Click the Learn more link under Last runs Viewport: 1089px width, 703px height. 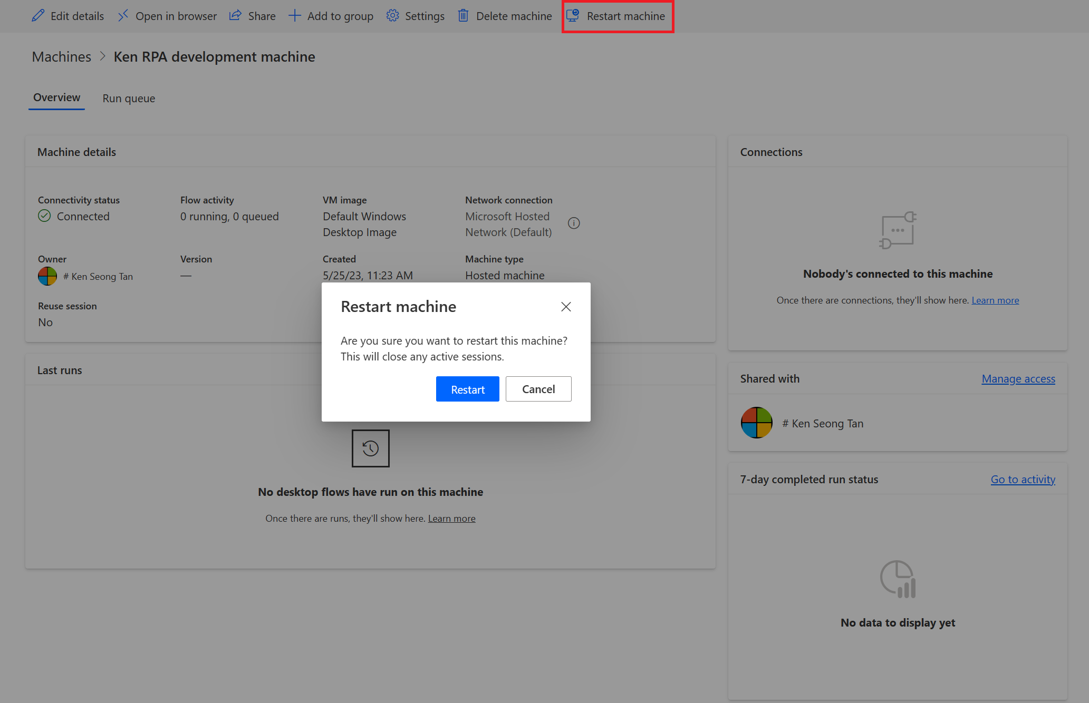pos(451,518)
